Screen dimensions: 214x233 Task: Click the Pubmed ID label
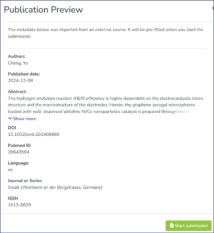click(20, 145)
